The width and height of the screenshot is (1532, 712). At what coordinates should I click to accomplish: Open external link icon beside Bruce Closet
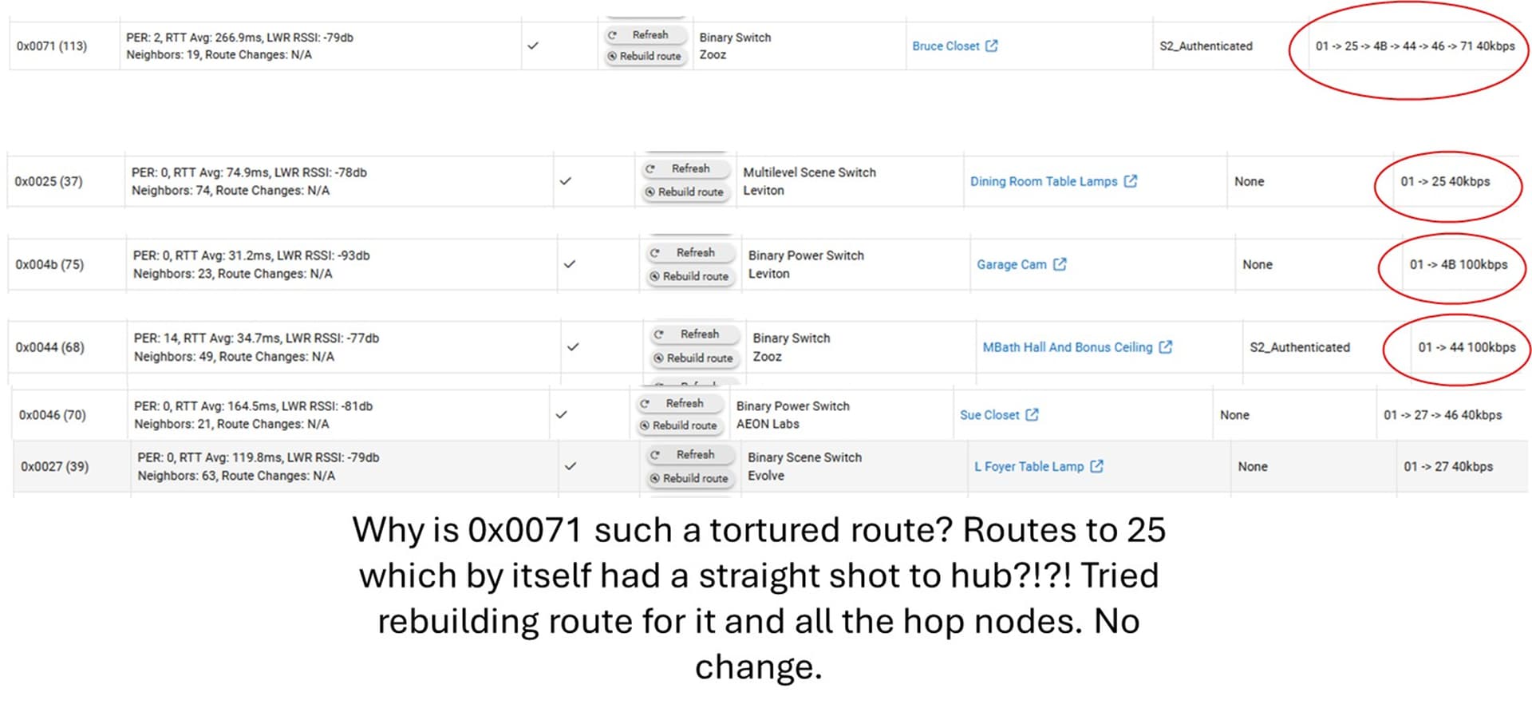(991, 46)
